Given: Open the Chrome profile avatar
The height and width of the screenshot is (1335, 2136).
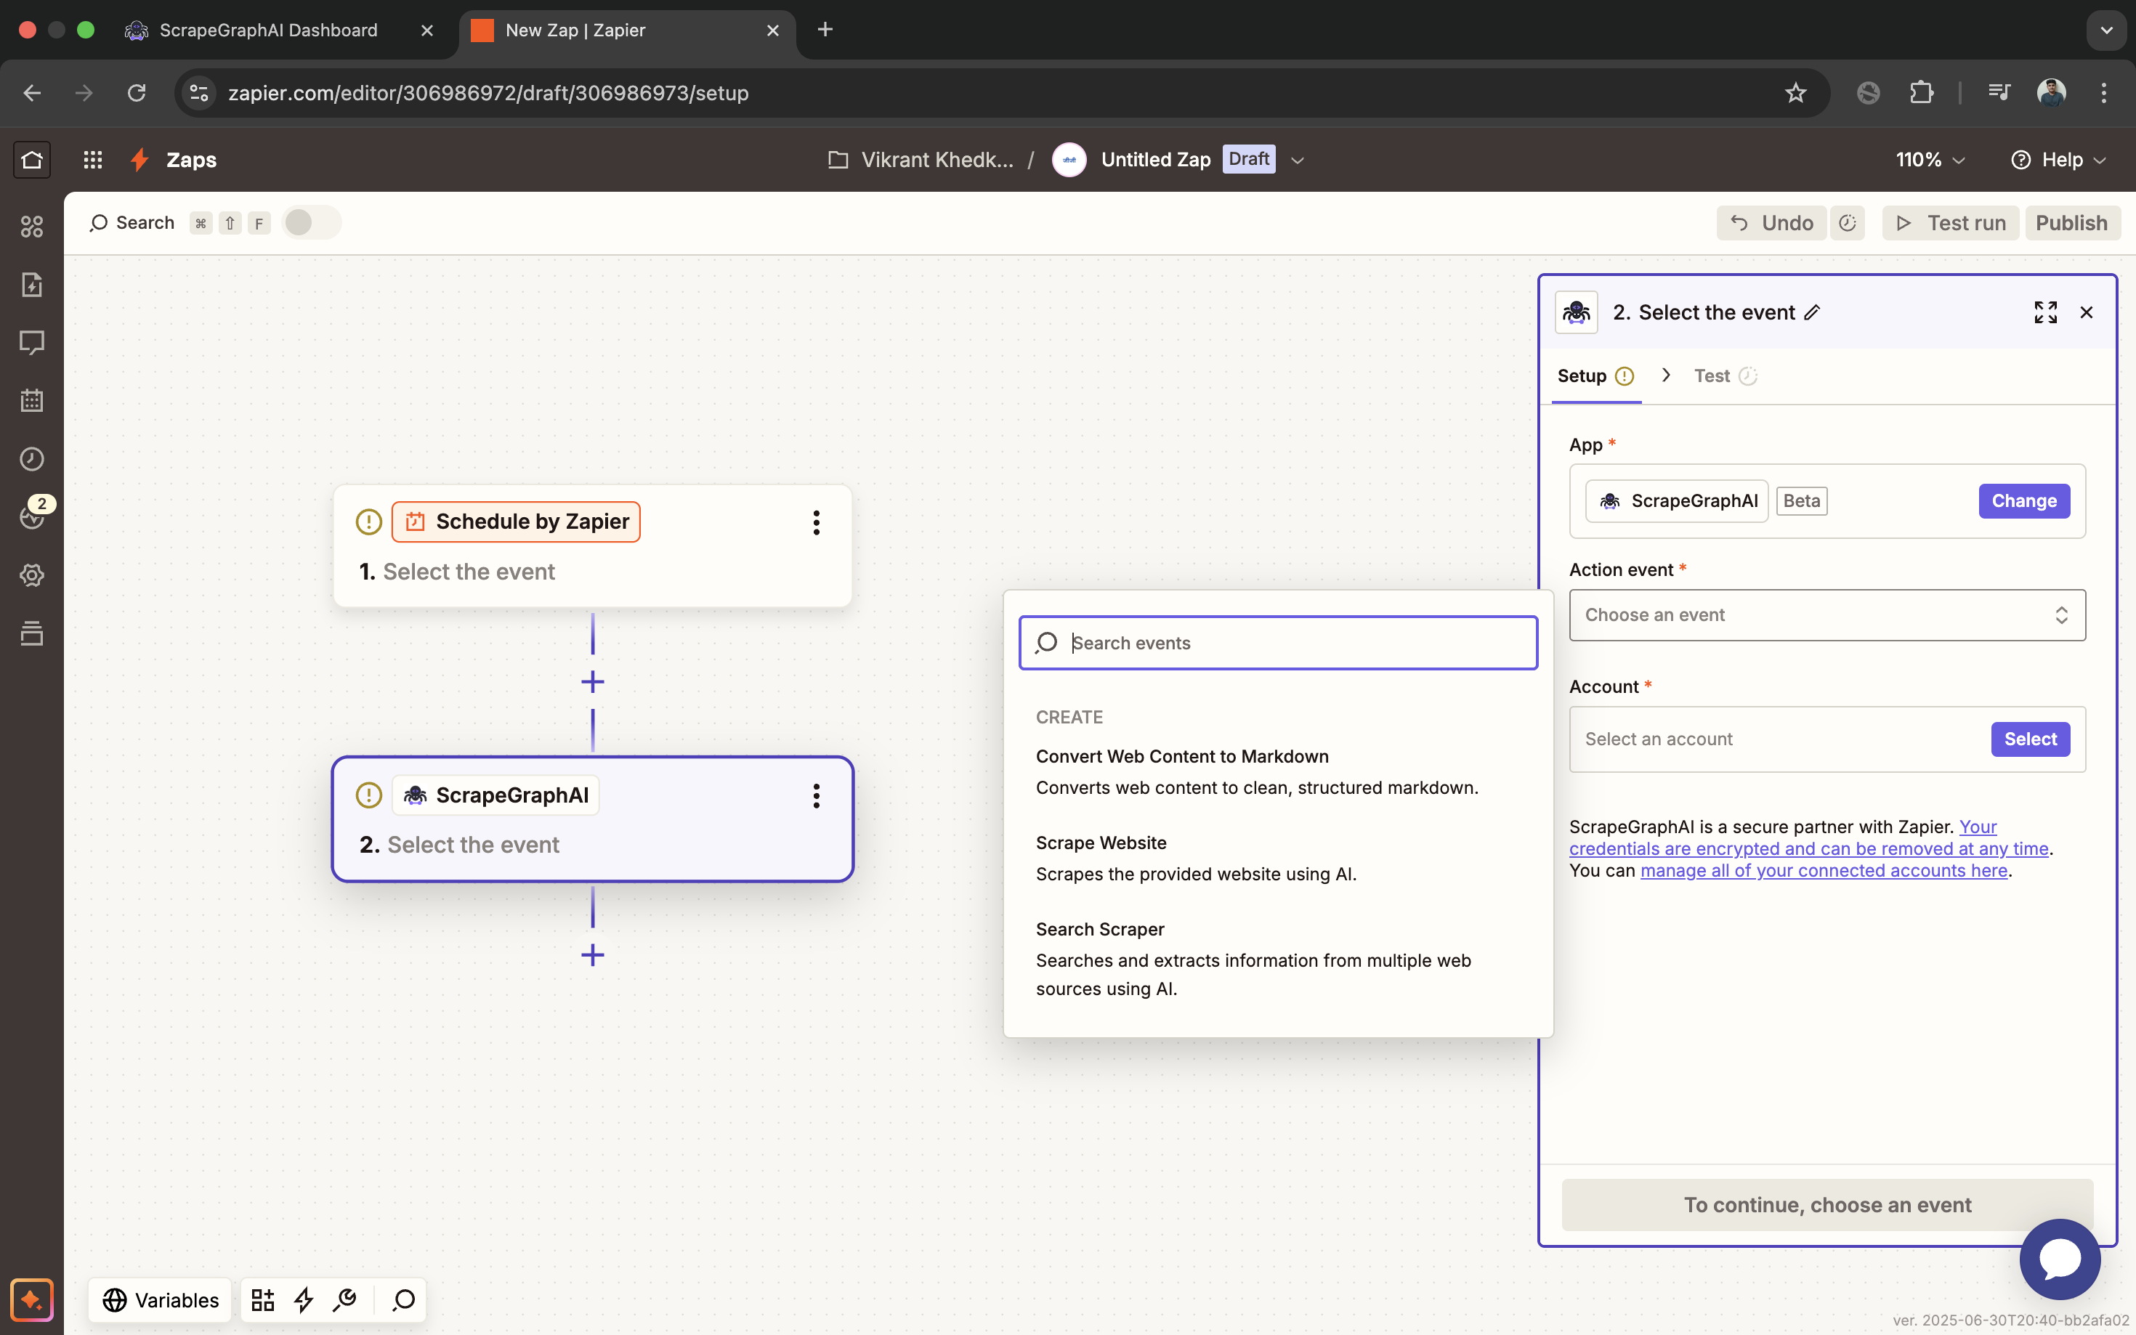Looking at the screenshot, I should (x=2050, y=93).
